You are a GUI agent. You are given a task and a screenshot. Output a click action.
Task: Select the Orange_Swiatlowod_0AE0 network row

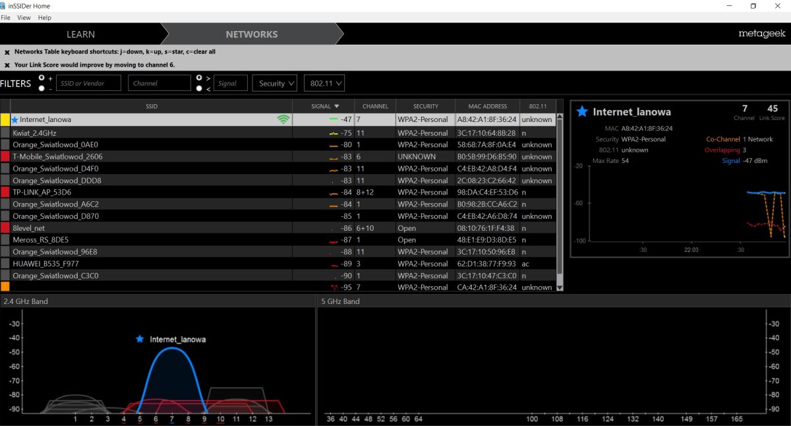pos(278,144)
